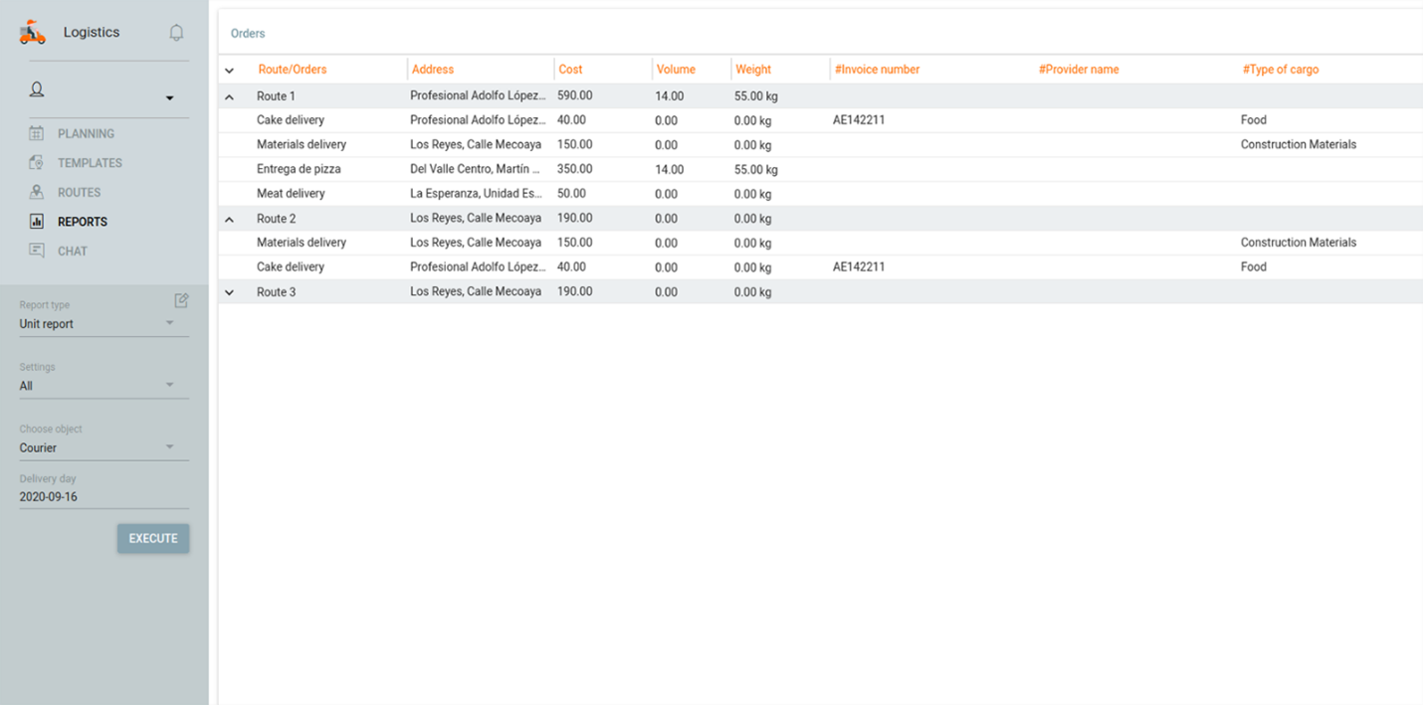Open the user account dropdown arrow
The height and width of the screenshot is (705, 1423).
coord(169,98)
